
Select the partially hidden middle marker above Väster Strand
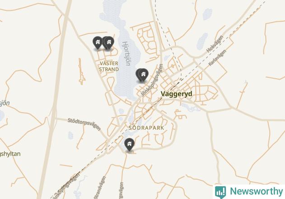click(x=104, y=43)
